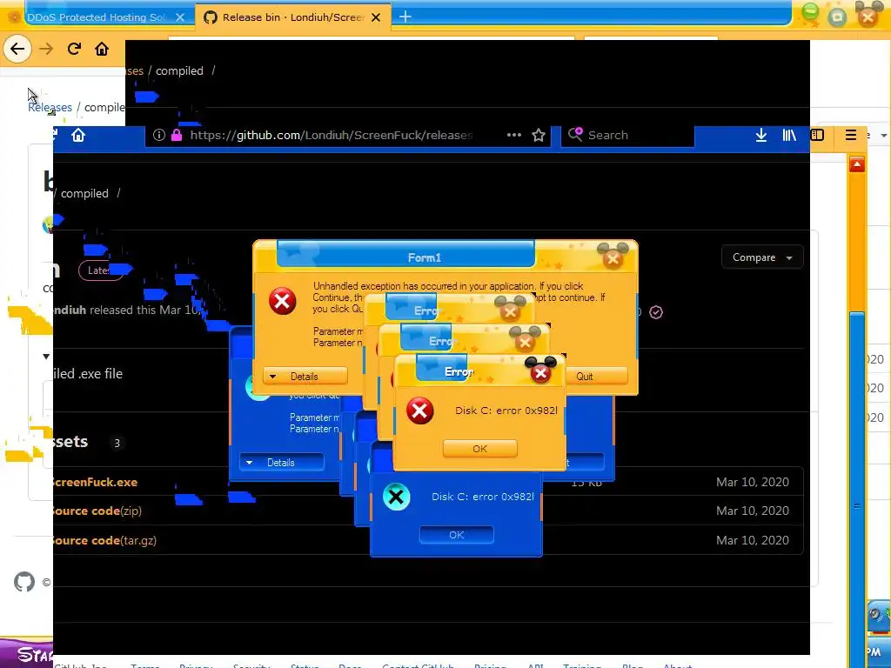The image size is (891, 668).
Task: Click the red X error icon in Form1 dialog
Action: 282,301
